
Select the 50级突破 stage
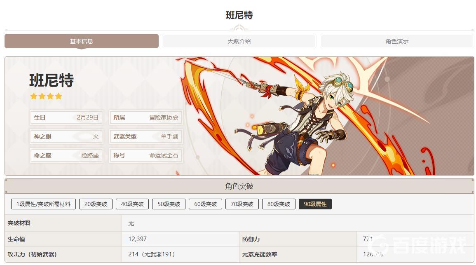point(169,204)
